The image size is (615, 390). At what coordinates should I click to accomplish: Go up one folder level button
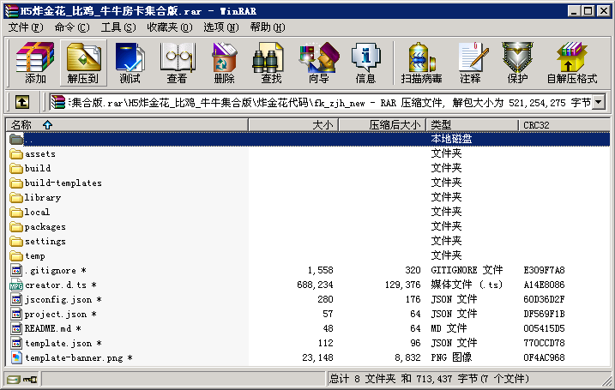click(x=22, y=102)
